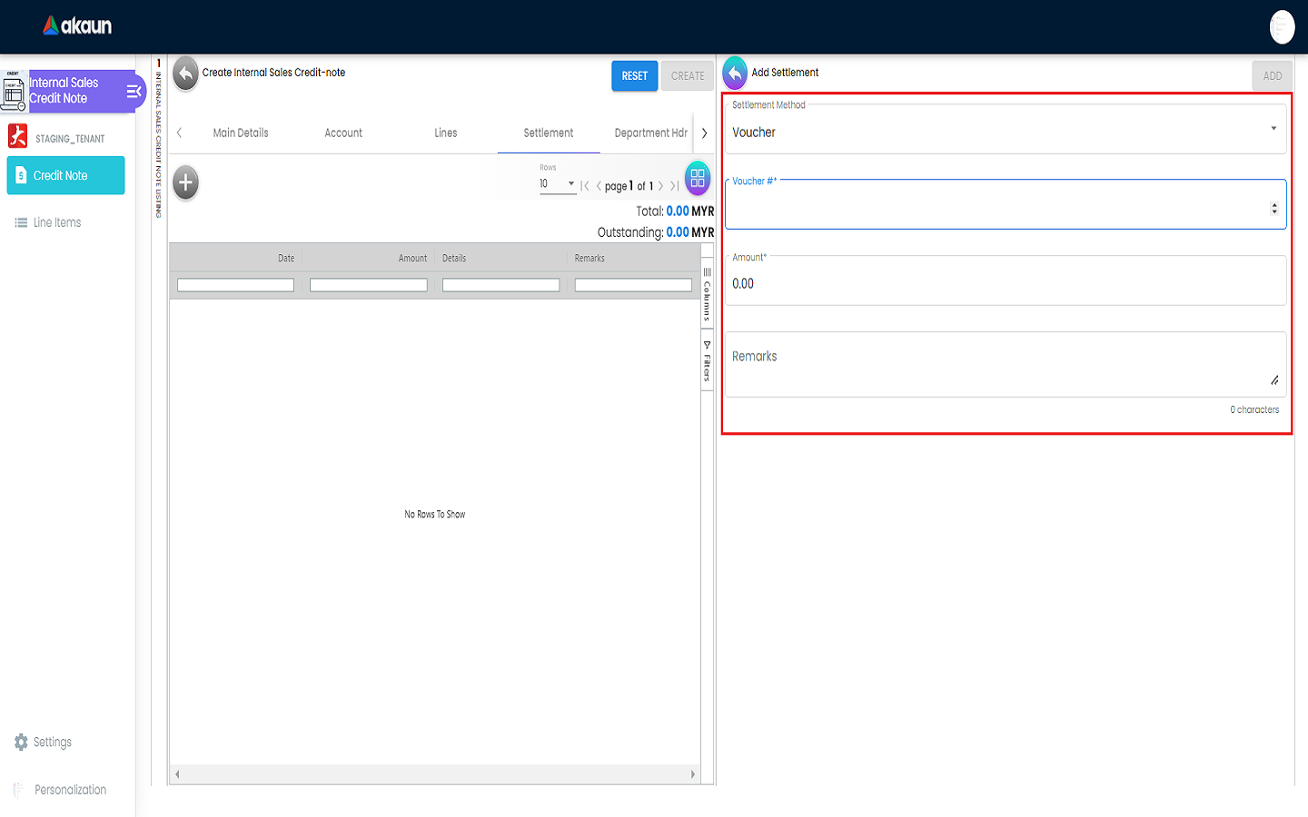This screenshot has width=1308, height=817.
Task: Open the Columns side panel
Action: pyautogui.click(x=707, y=295)
